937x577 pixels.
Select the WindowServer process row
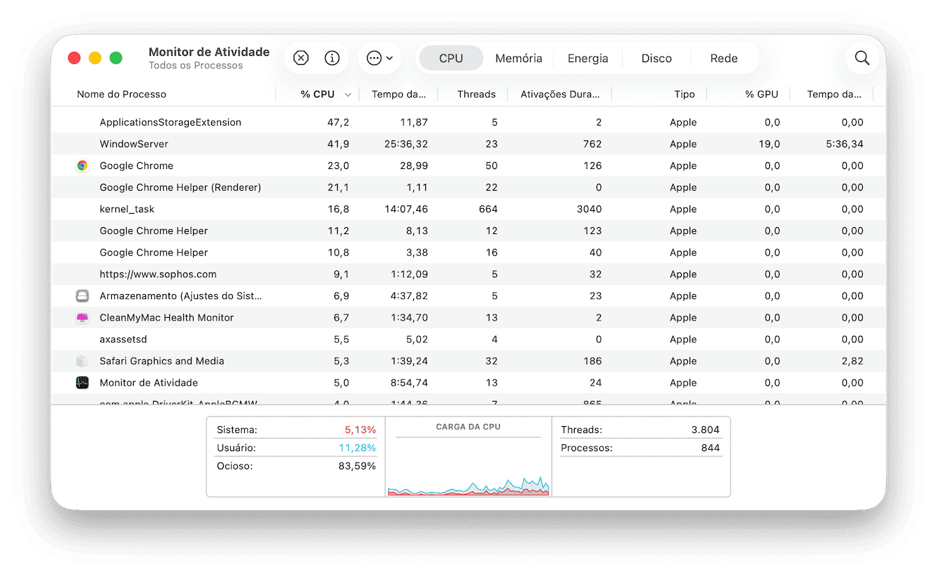pyautogui.click(x=468, y=144)
